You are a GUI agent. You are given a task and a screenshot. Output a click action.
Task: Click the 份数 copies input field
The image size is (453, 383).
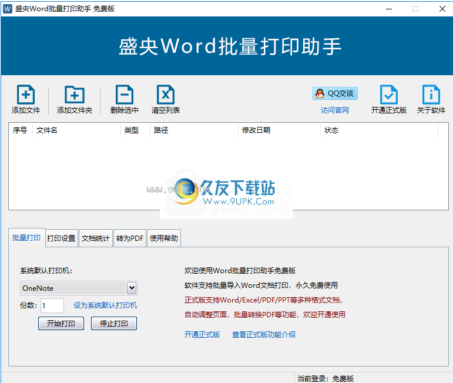pyautogui.click(x=52, y=305)
